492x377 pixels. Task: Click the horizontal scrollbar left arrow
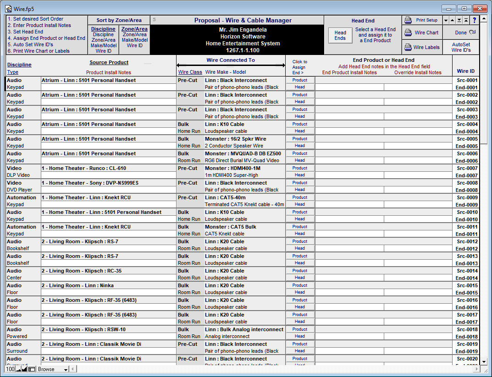point(72,369)
